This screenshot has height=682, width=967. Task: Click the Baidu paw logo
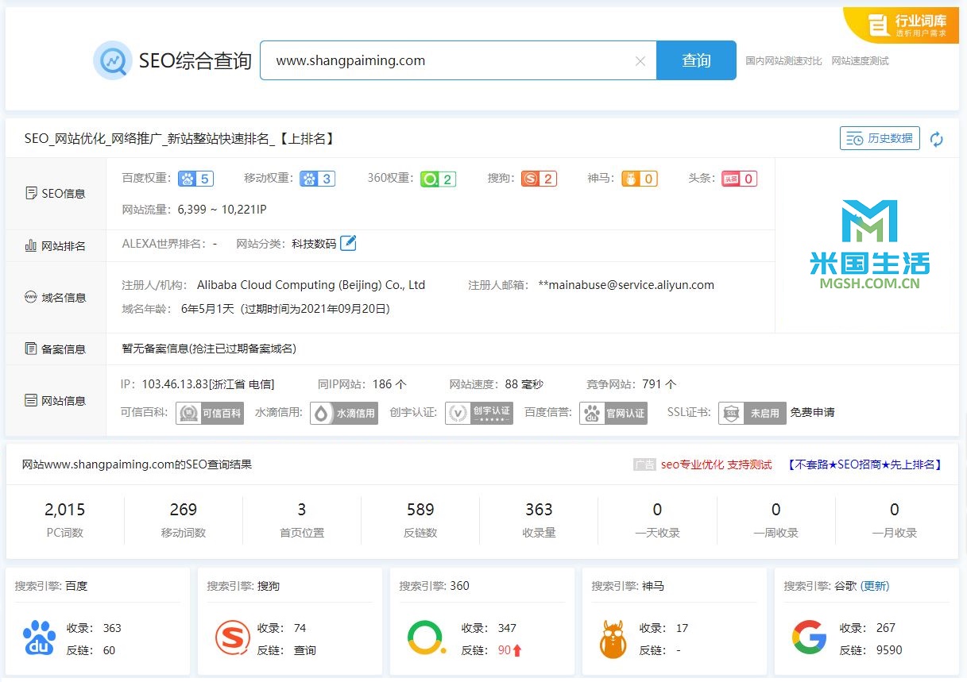tap(40, 638)
